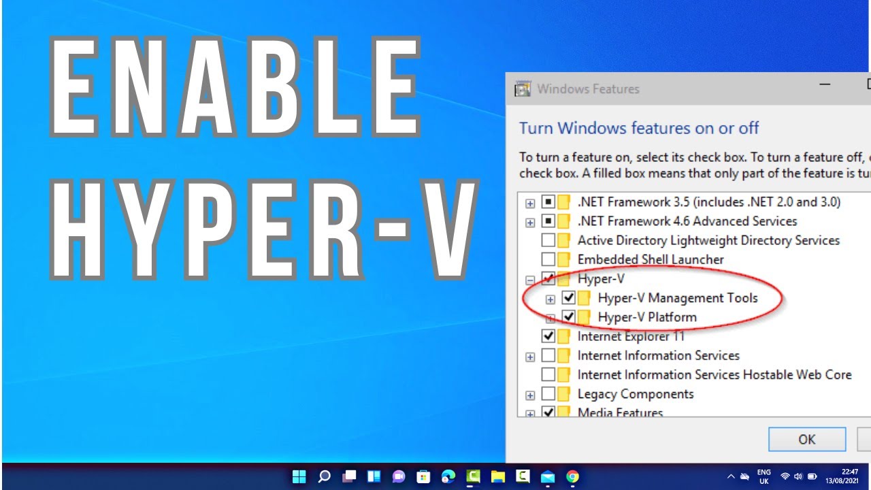The image size is (871, 490).
Task: Click the .NET Framework 4.6 folder icon
Action: point(563,221)
